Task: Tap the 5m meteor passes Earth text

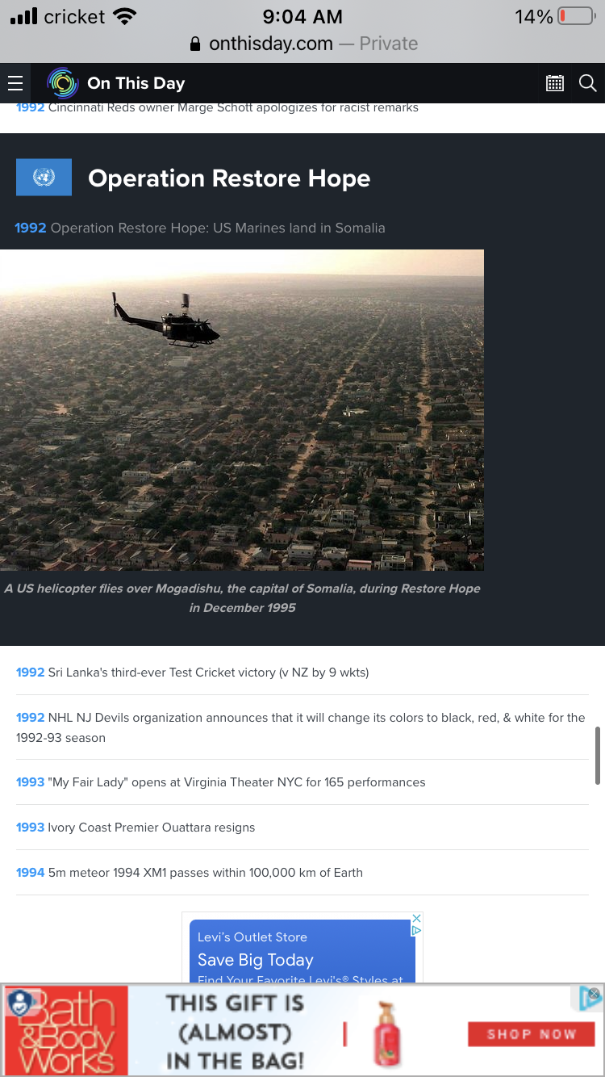Action: [x=206, y=872]
